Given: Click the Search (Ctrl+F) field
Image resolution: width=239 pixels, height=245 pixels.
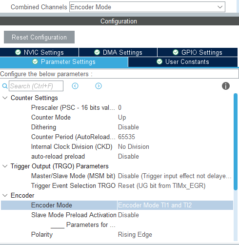Looking at the screenshot, I should [x=36, y=86].
